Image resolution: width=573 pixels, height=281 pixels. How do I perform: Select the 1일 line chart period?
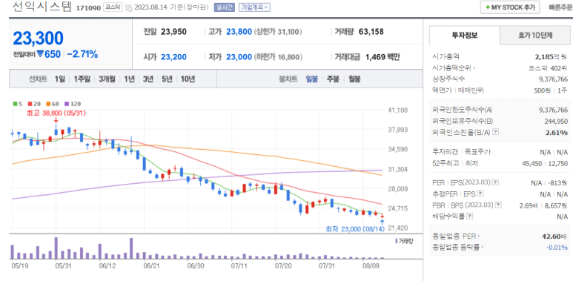(60, 79)
